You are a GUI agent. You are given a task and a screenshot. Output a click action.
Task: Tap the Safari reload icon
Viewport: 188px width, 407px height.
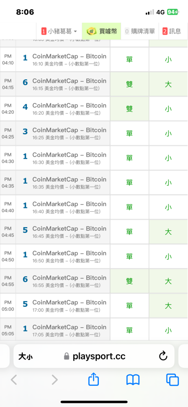[x=163, y=357]
